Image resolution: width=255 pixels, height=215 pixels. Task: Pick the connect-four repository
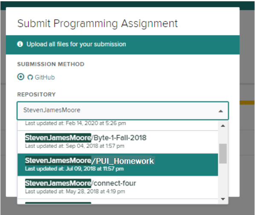[x=117, y=187]
